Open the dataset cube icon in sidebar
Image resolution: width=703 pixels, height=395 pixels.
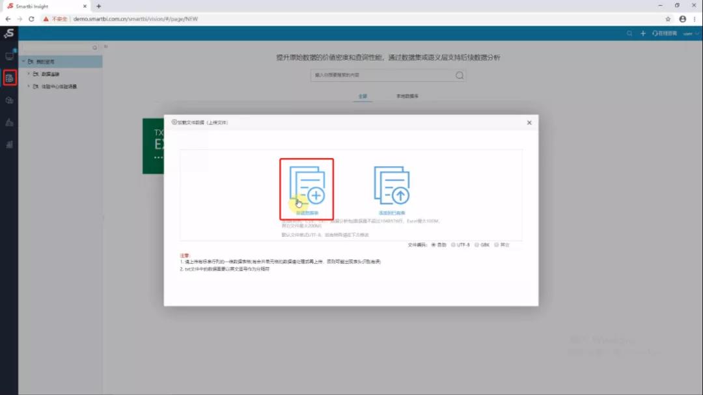tap(9, 100)
